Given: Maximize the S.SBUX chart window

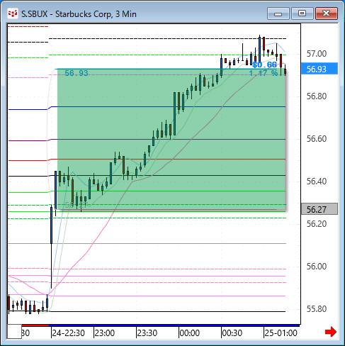Looking at the screenshot, I should (x=302, y=13).
